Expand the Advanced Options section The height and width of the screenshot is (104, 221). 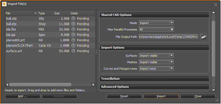(154, 86)
